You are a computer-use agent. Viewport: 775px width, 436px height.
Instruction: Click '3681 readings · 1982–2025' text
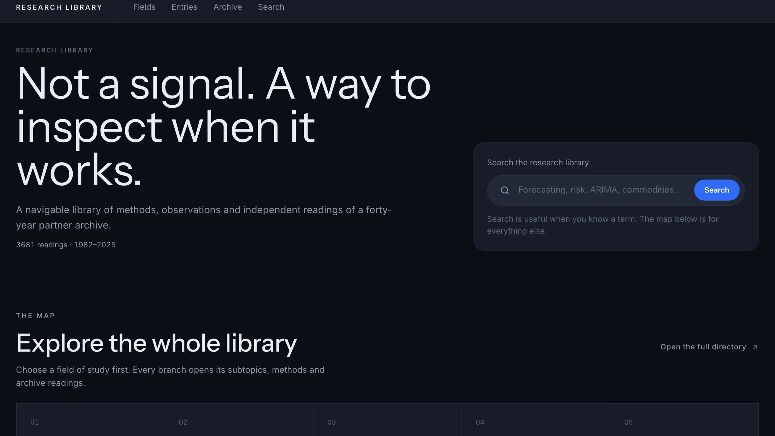coord(66,245)
